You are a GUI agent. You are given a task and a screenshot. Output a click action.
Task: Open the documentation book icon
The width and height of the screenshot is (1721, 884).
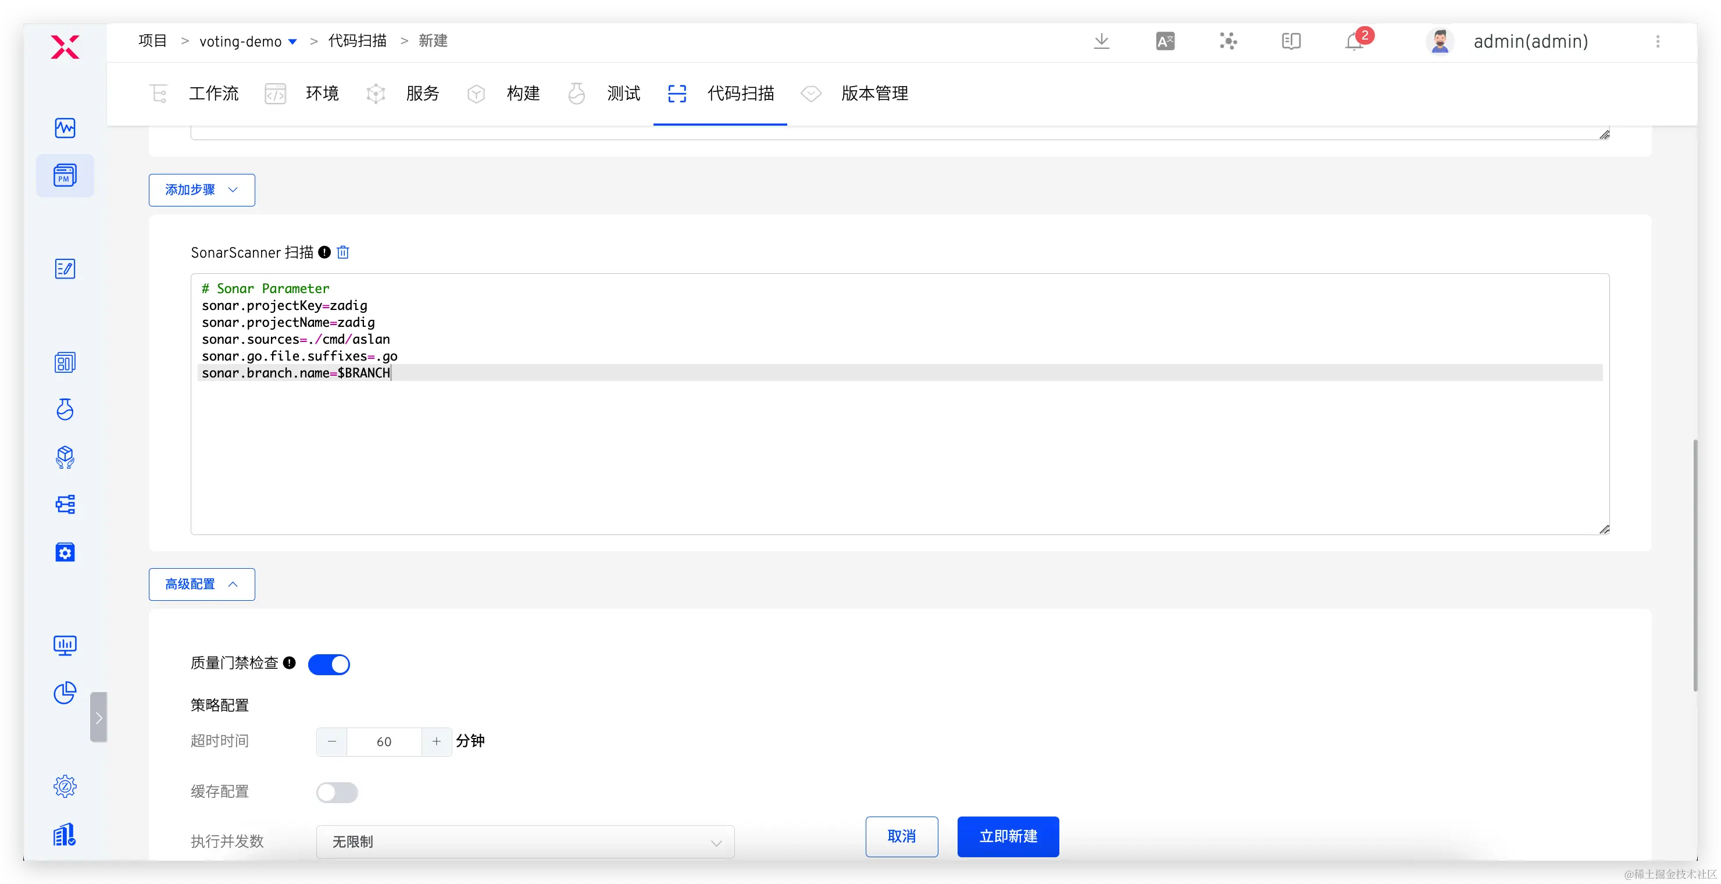click(x=1291, y=41)
